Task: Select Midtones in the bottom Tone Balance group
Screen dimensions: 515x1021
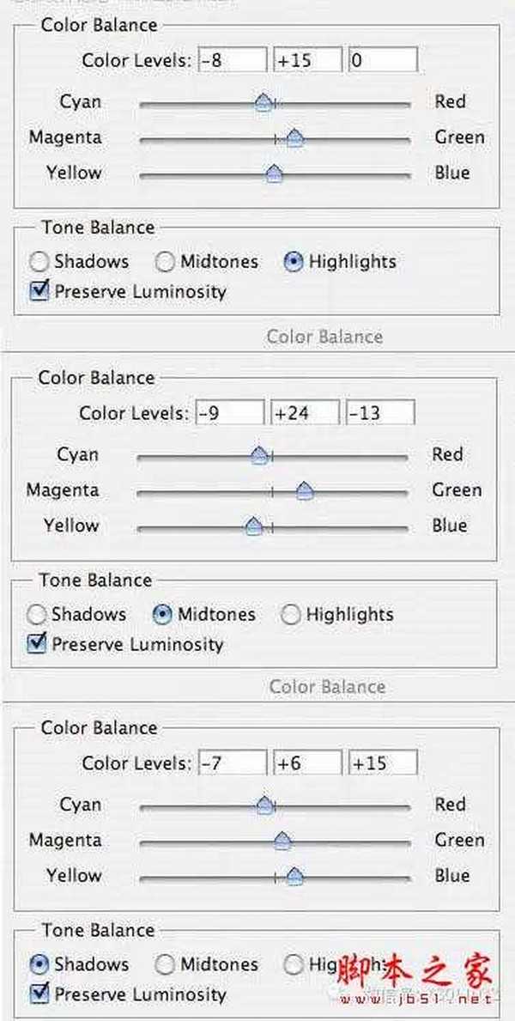Action: [165, 965]
